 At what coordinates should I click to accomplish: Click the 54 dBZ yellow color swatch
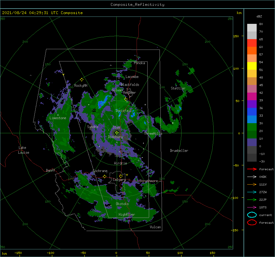click(x=252, y=66)
